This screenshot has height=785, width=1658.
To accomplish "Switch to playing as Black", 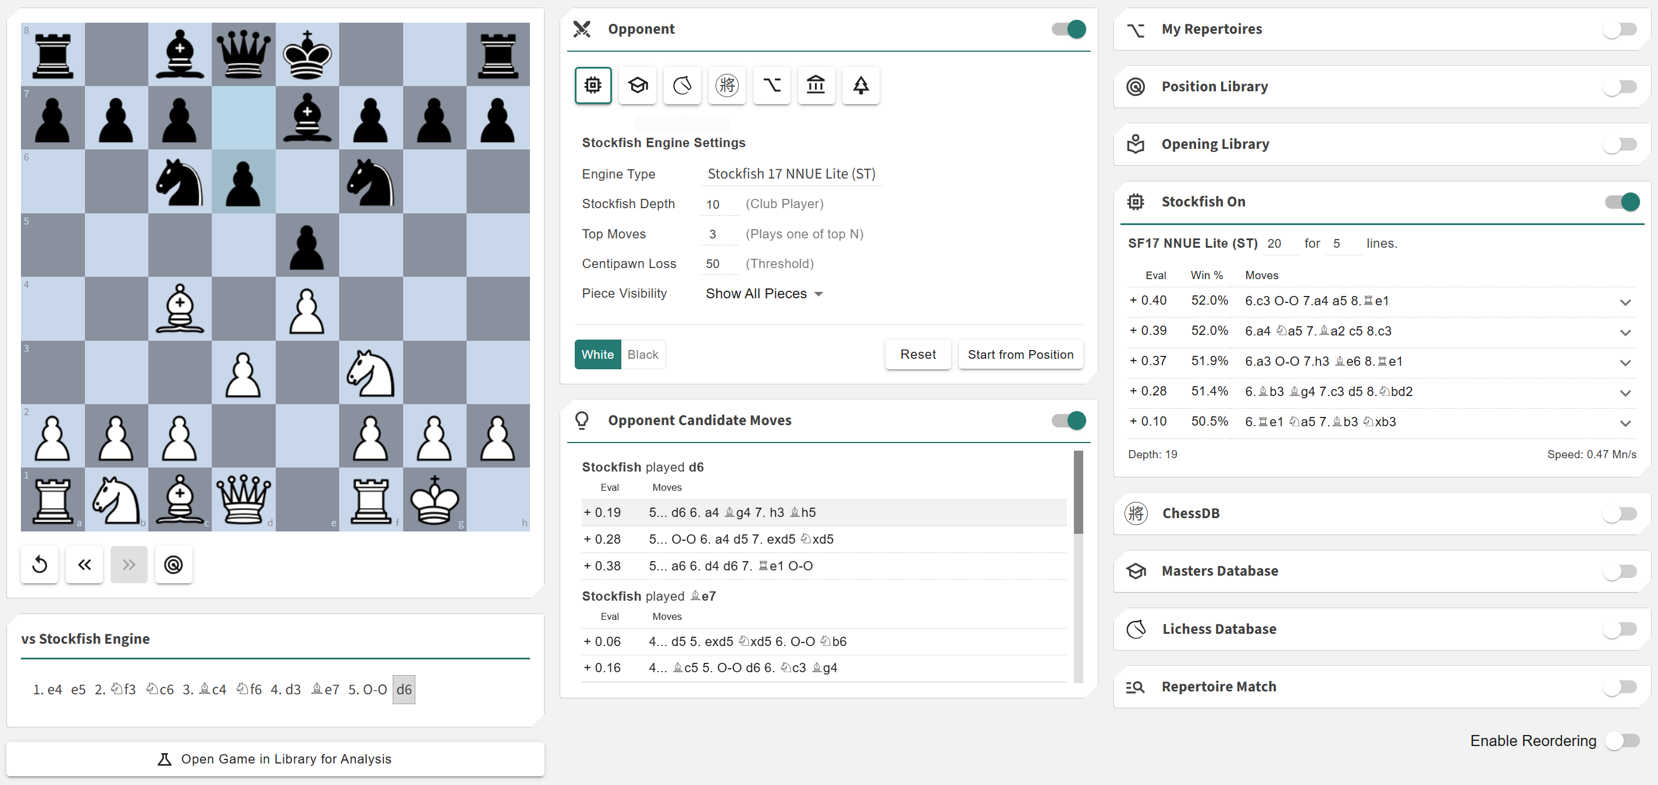I will 642,355.
